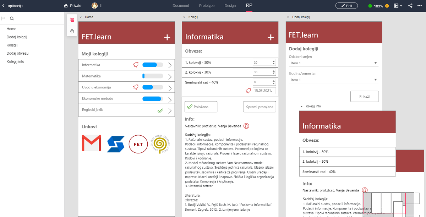Screen dimensions: 426x217
Task: Click the Prikaži button
Action: click(364, 97)
